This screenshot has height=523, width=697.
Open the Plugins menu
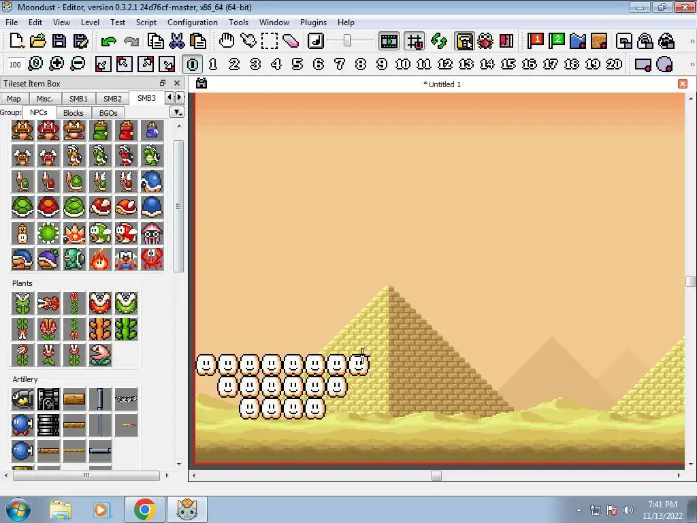[x=313, y=22]
